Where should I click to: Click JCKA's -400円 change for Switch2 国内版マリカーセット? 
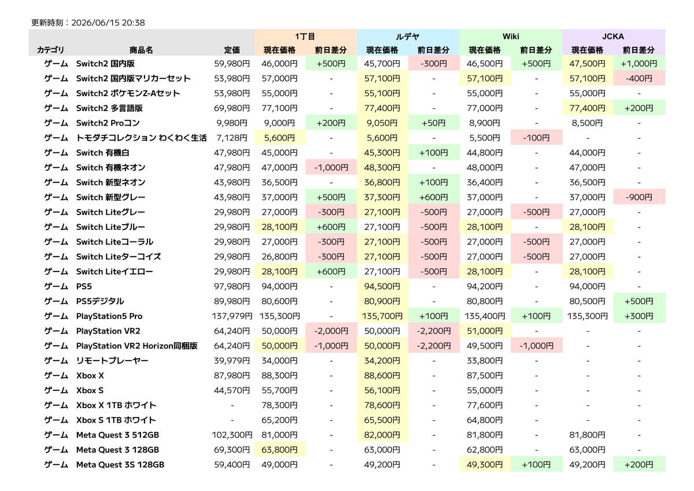pos(639,78)
